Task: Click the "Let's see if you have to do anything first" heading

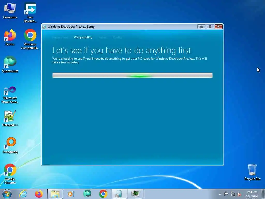Action: pos(122,51)
